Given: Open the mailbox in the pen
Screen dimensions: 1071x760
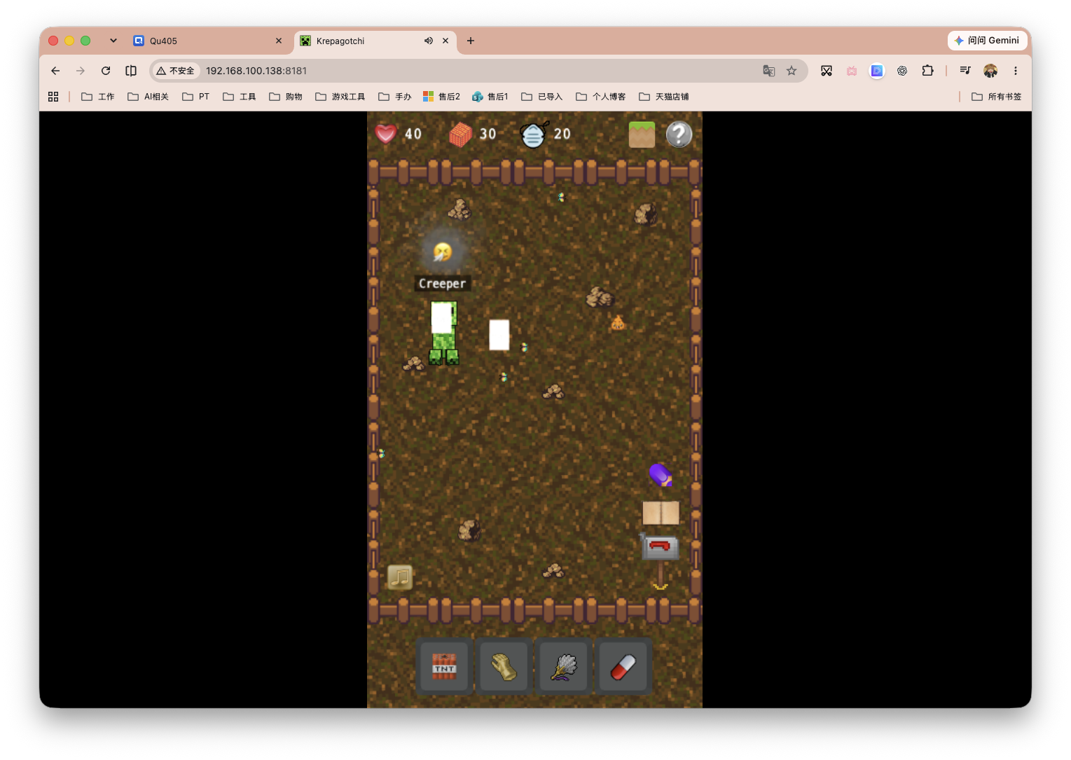Looking at the screenshot, I should [660, 546].
